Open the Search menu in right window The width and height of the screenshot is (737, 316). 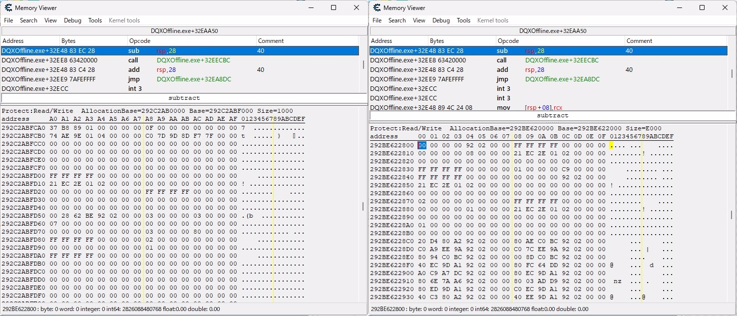[x=397, y=20]
